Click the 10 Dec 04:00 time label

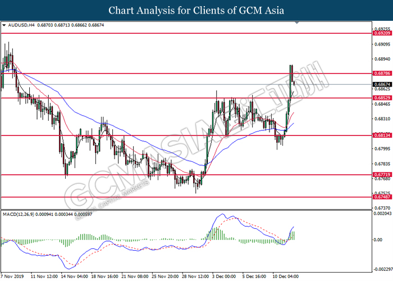click(287, 277)
